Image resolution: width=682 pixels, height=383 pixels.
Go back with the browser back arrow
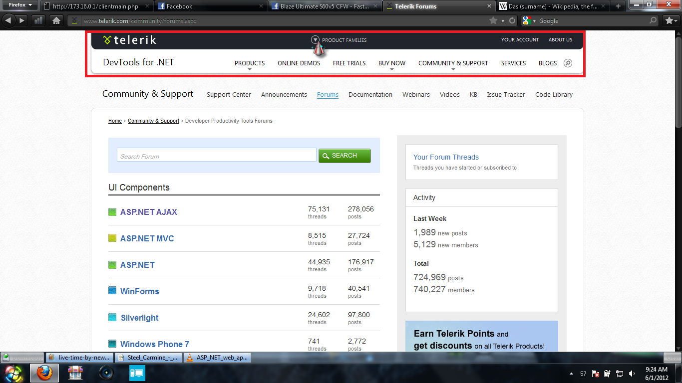[8, 20]
